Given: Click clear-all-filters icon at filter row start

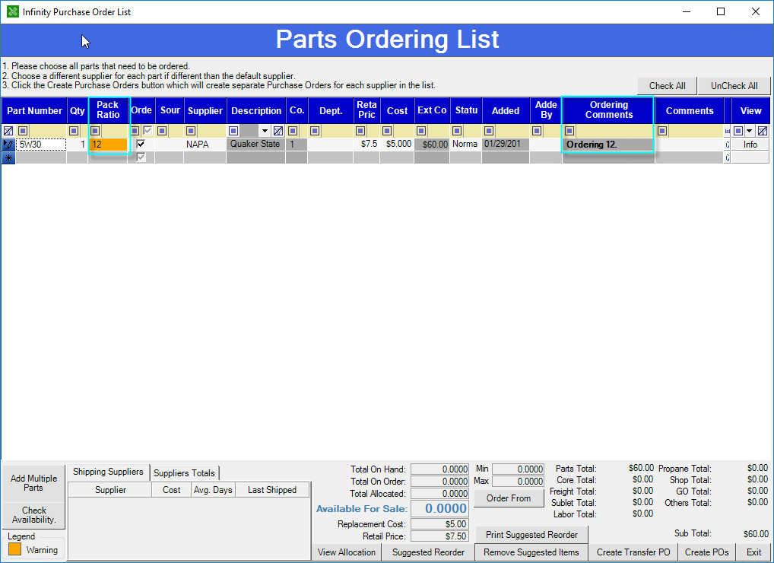Looking at the screenshot, I should [8, 131].
